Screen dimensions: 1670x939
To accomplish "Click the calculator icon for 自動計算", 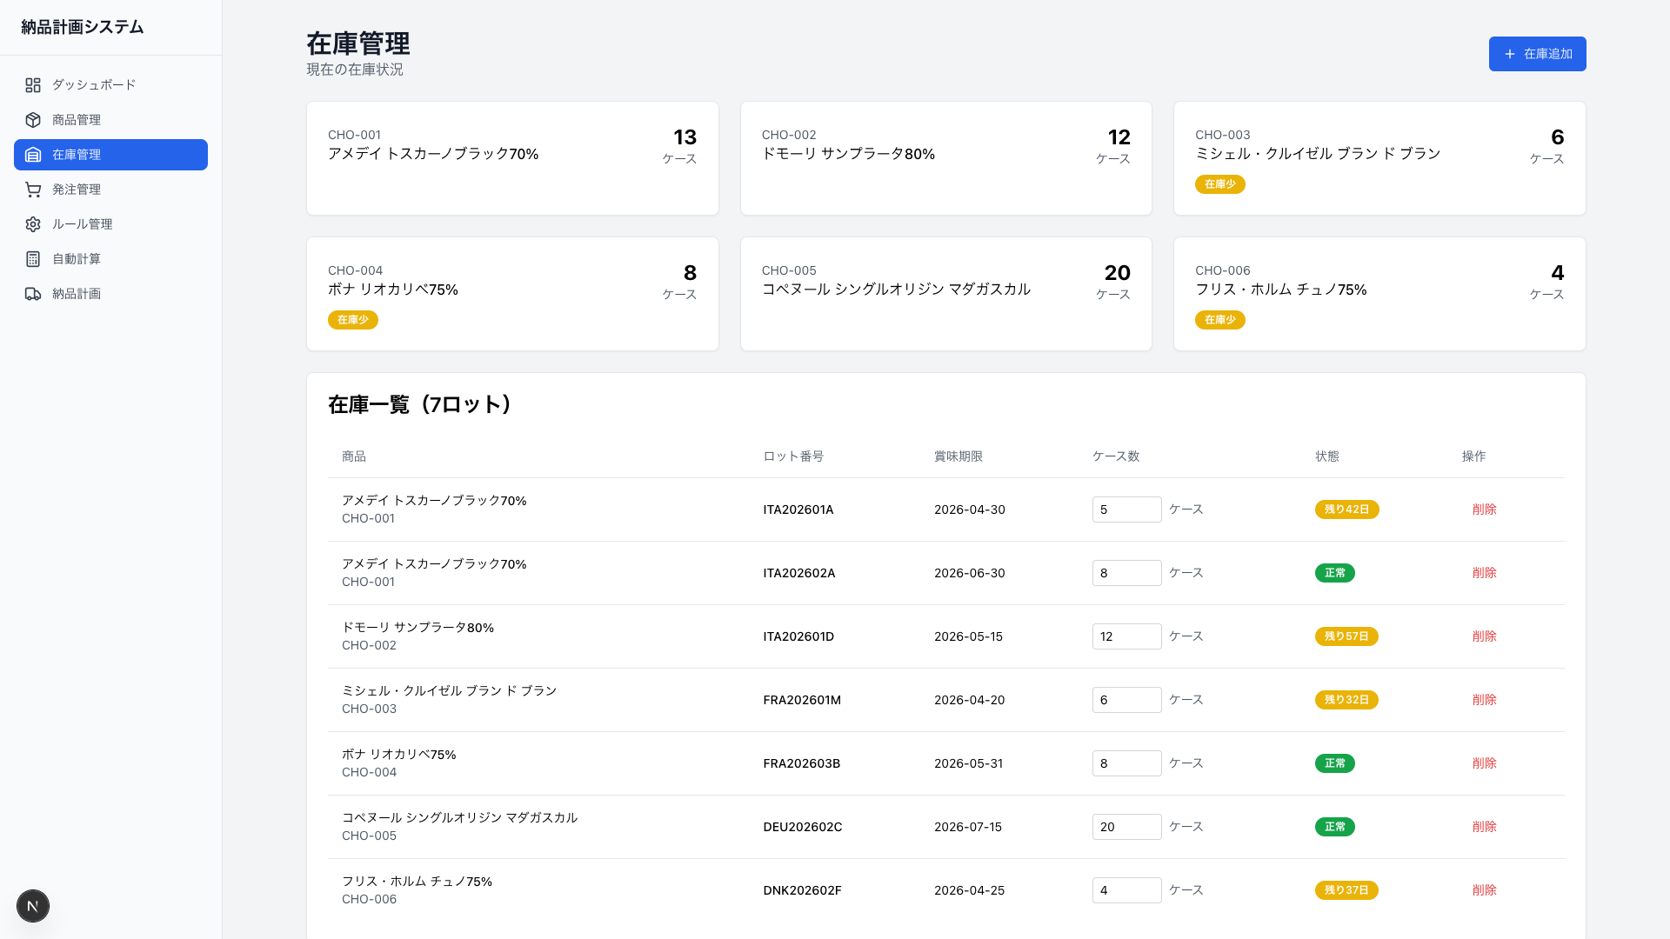I will 33,259.
